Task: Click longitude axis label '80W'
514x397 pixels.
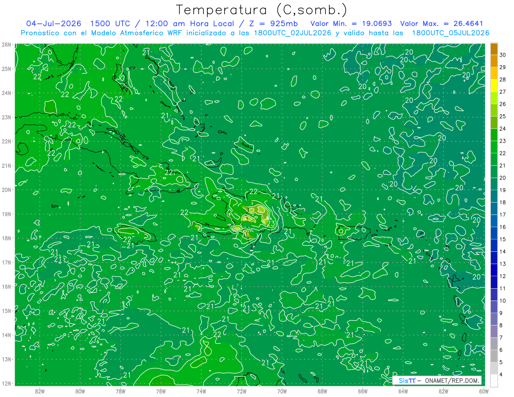Action: (80, 391)
